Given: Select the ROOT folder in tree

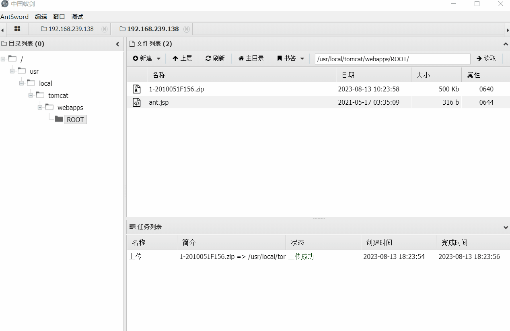Looking at the screenshot, I should [x=75, y=120].
